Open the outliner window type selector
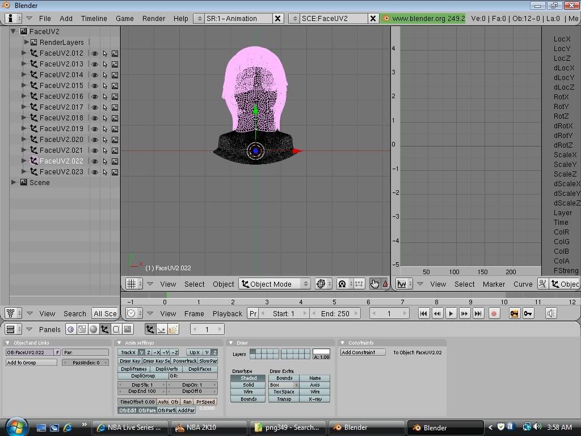Viewport: 581px width, 436px height. tap(13, 313)
